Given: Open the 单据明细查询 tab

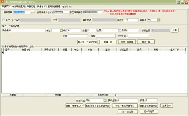Looking at the screenshot, I should point(19,6).
